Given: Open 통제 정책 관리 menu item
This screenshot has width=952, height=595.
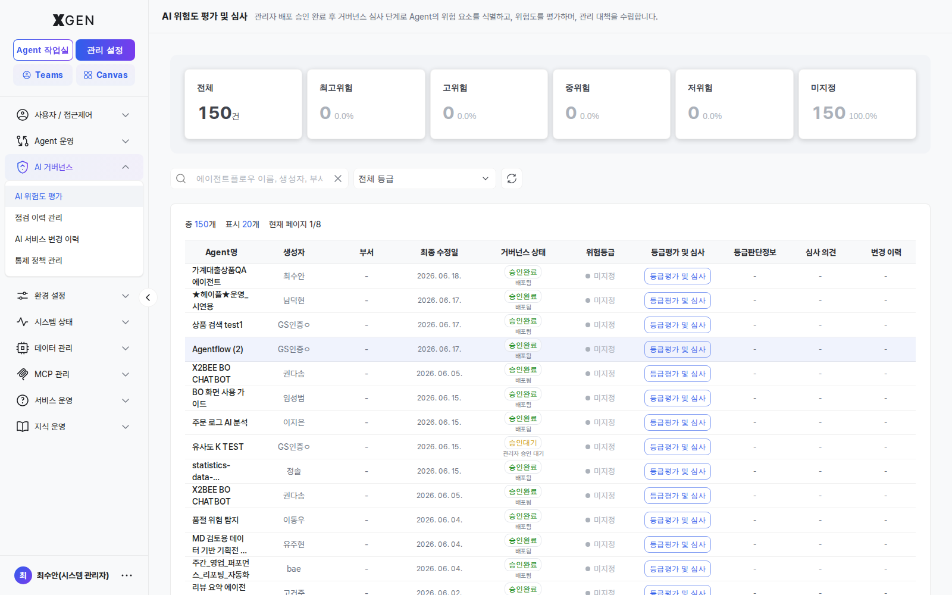Looking at the screenshot, I should pyautogui.click(x=74, y=261).
